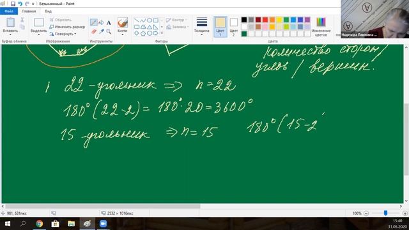Viewport: 409px width, 230px height.
Task: Choose the Right triangle shape
Action: pyautogui.click(x=156, y=27)
